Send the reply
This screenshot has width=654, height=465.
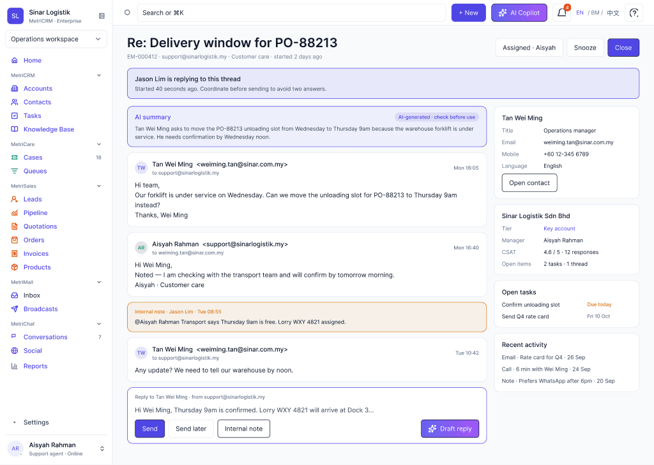149,429
